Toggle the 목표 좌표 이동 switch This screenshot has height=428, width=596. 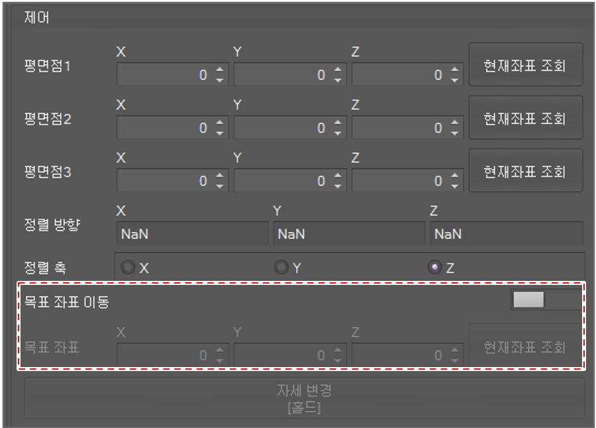pyautogui.click(x=546, y=301)
